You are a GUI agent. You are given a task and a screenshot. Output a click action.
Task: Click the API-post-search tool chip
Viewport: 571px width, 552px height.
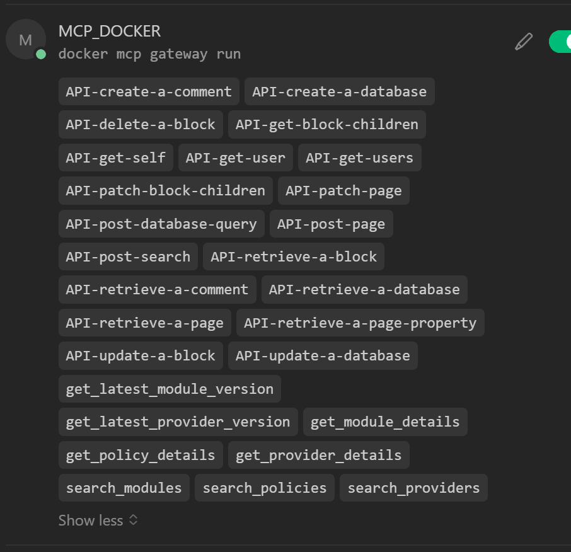[128, 256]
